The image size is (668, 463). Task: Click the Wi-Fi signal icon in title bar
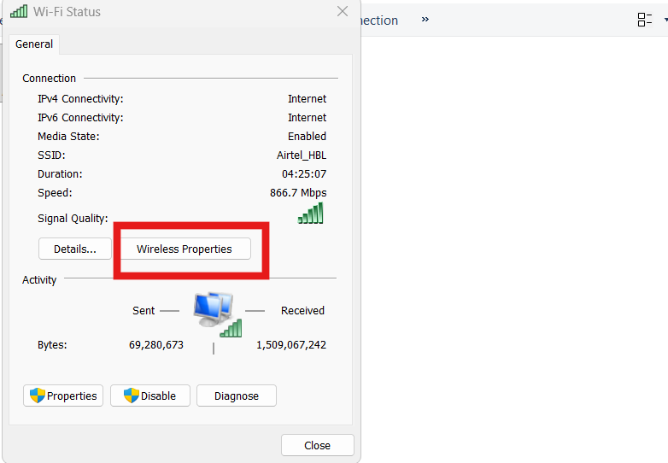point(18,12)
